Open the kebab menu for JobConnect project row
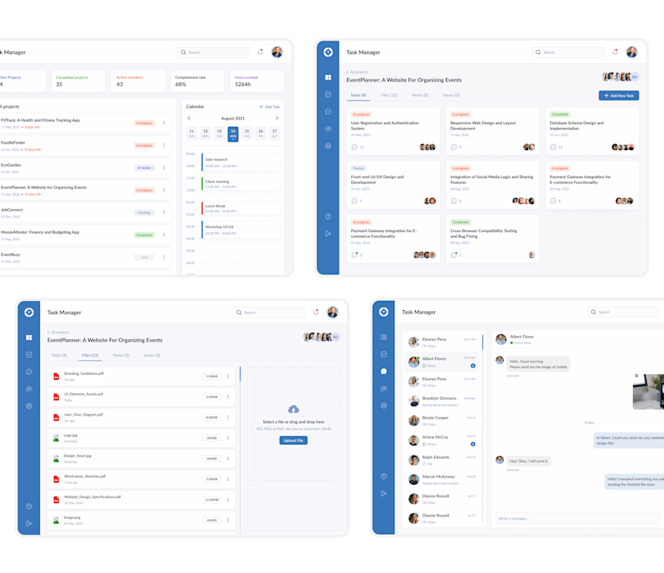The height and width of the screenshot is (573, 664). point(164,212)
